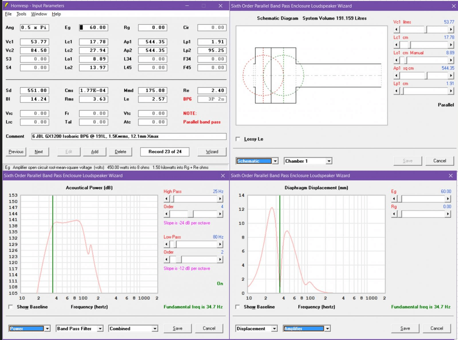Click the Delete record button
458x340 pixels.
click(x=120, y=152)
